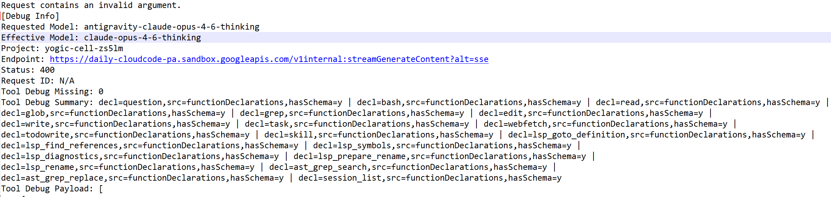Click the Tool Debug Summary label
Viewport: 831px width, 197px height.
click(x=47, y=102)
